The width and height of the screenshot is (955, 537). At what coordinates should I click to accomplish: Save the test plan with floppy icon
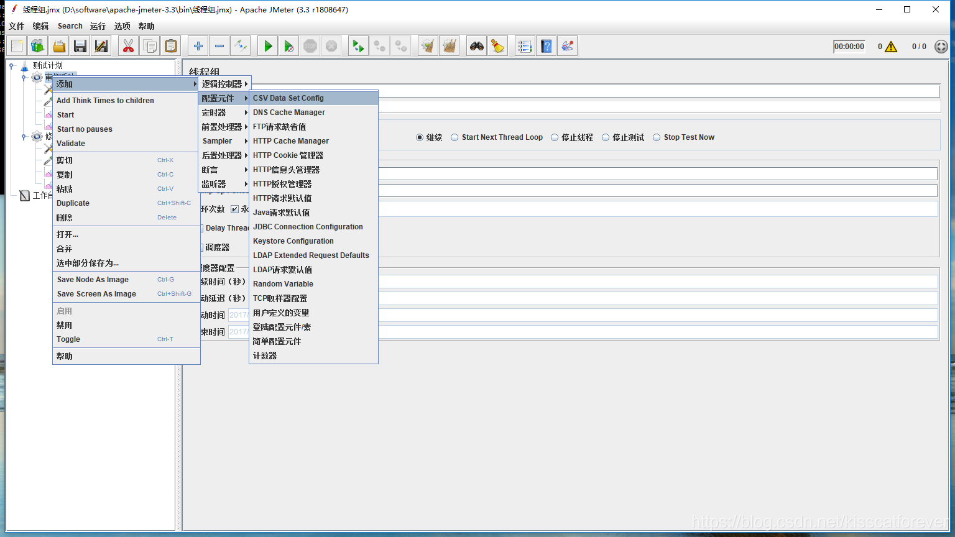(80, 46)
